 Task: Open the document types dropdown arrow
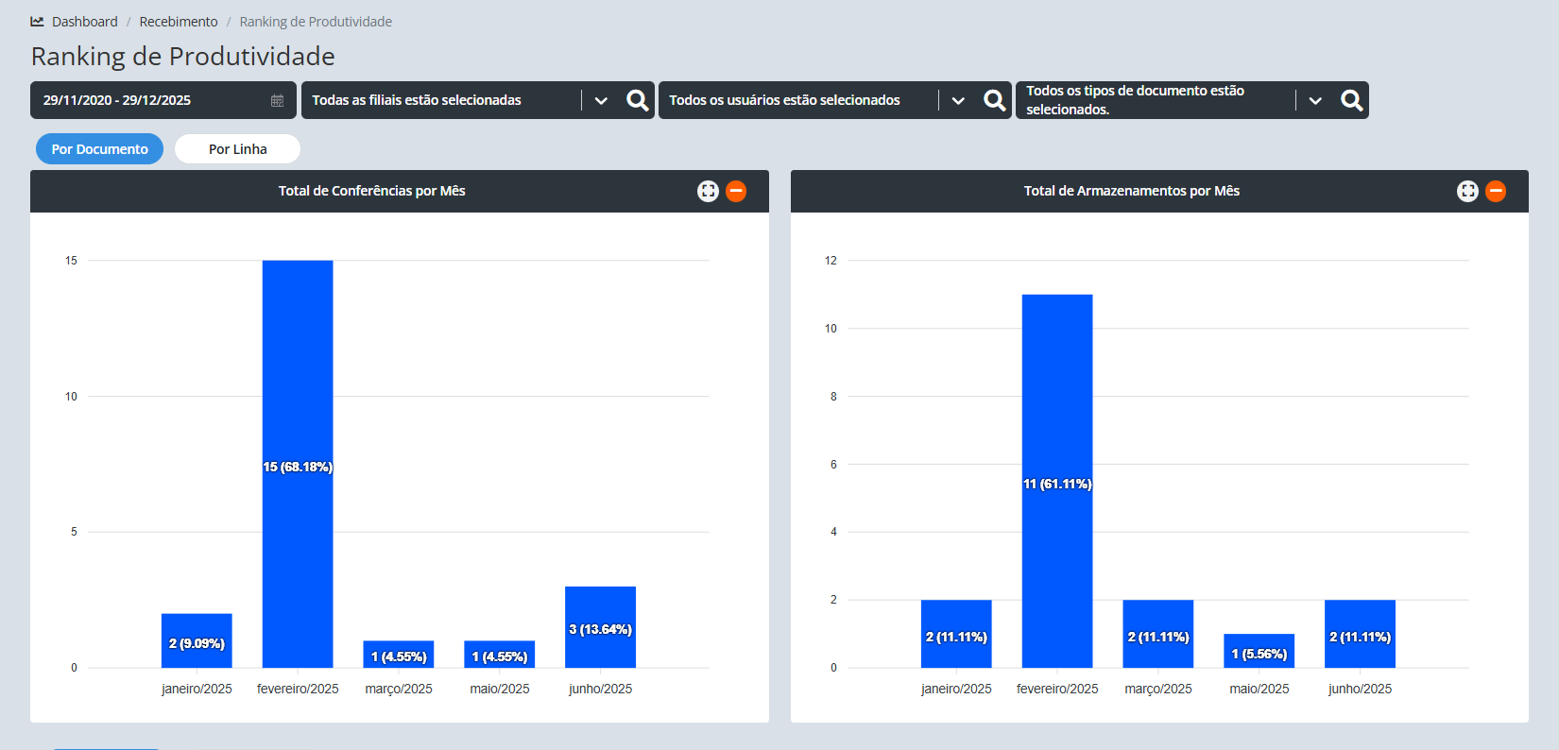(1315, 100)
